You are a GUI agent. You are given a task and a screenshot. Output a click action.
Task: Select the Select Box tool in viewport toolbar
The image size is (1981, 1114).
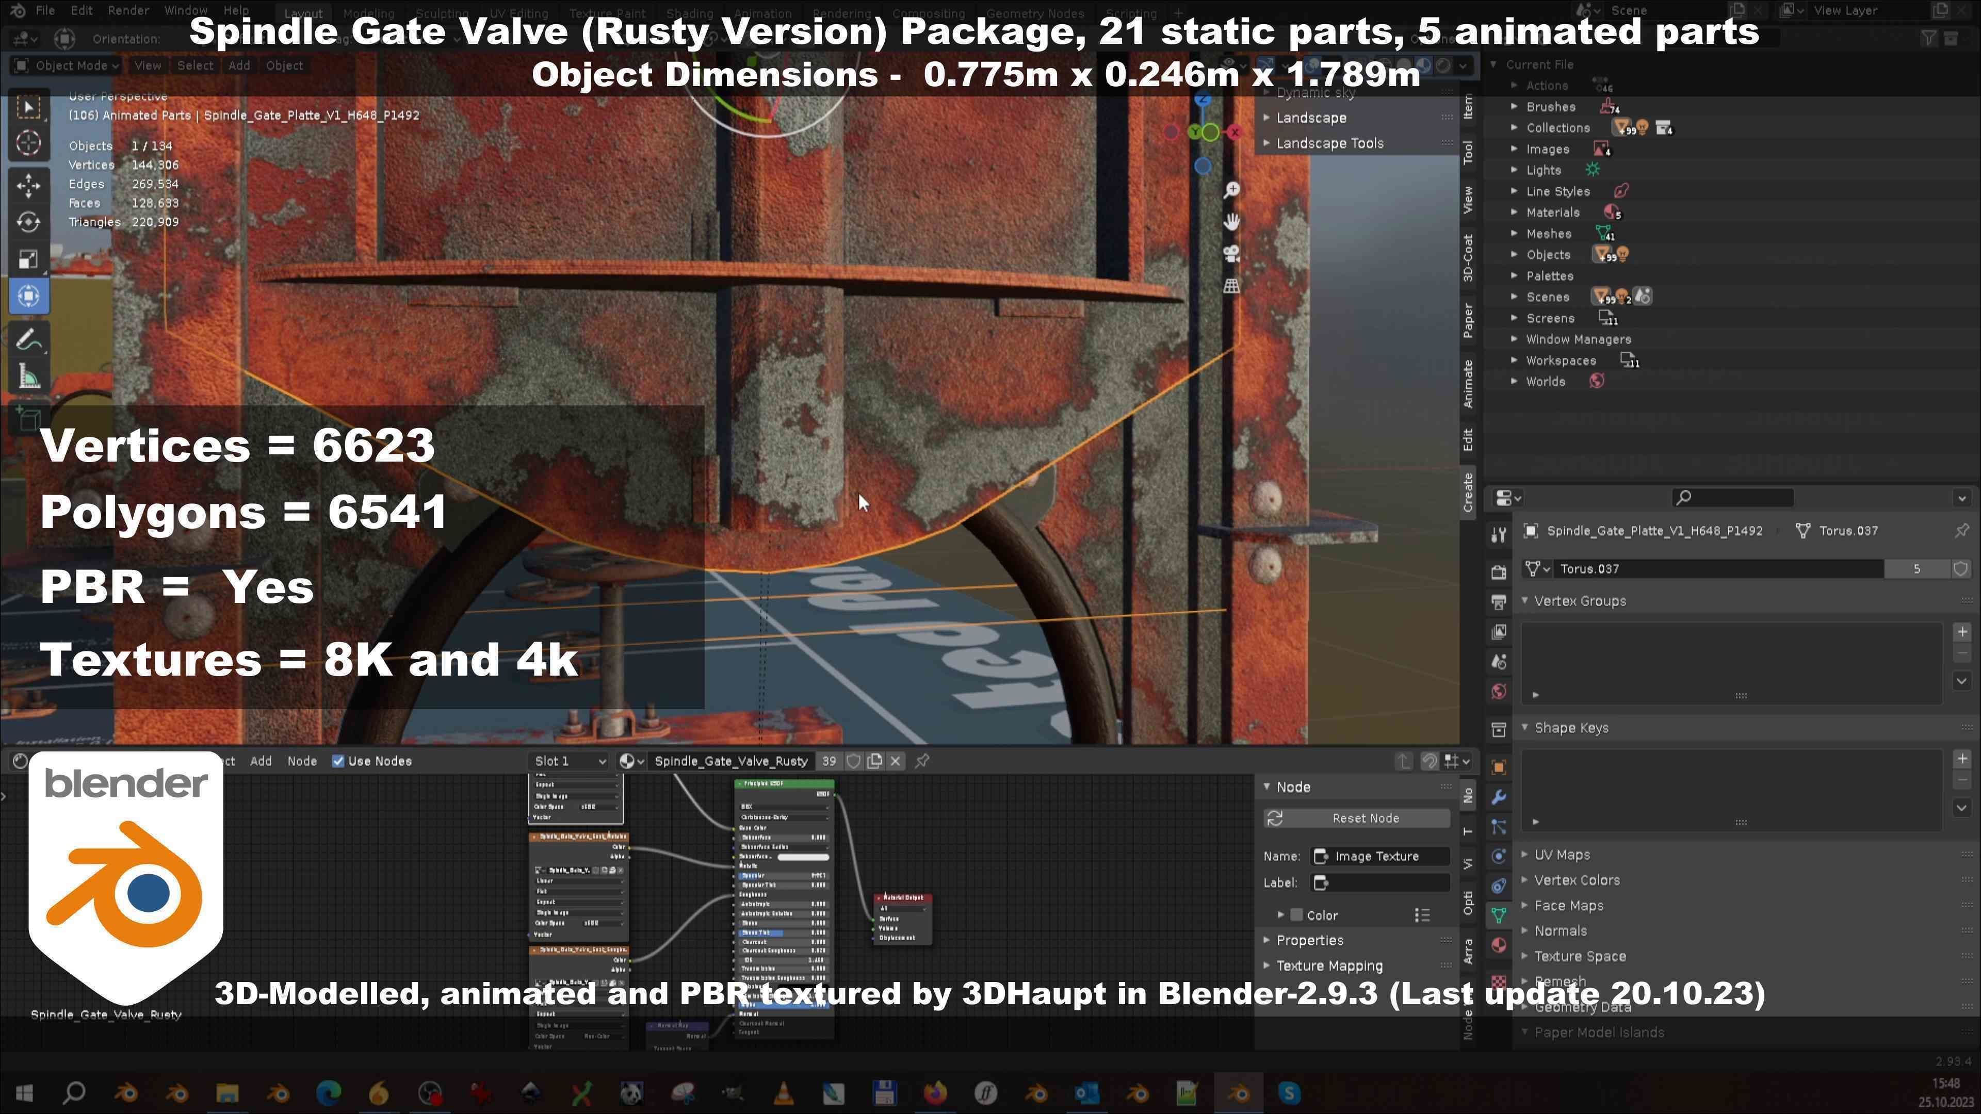(x=28, y=107)
